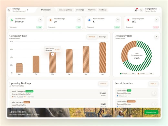The width and height of the screenshot is (168, 126).
Task: Click the red Occupancy Rate icon
Action: pos(128,20)
